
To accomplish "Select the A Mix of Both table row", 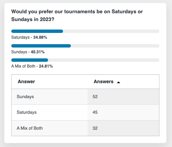I will tap(85, 128).
